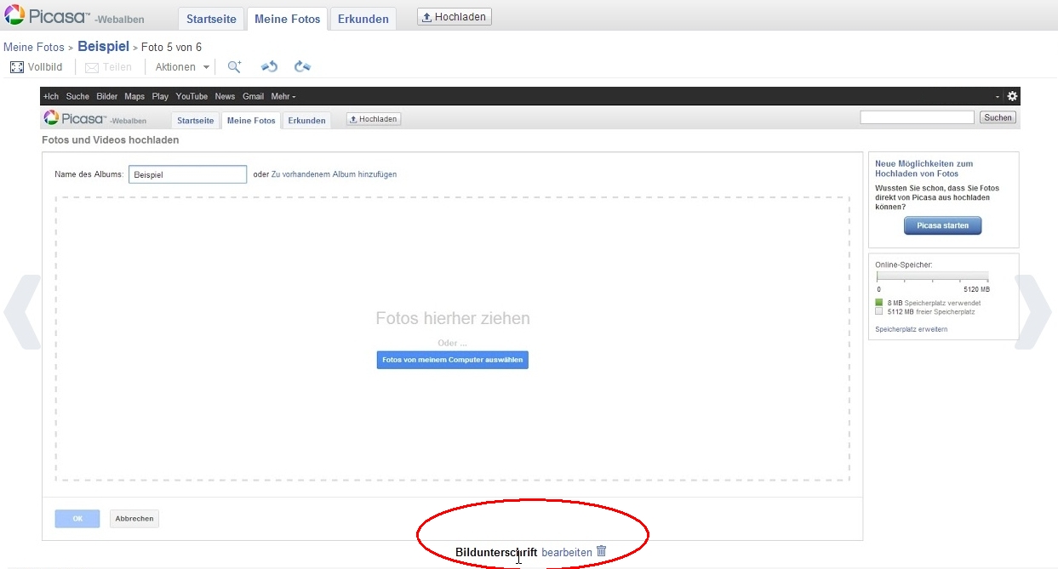Go to the previous photo with the left arrow
This screenshot has width=1058, height=569.
[22, 312]
